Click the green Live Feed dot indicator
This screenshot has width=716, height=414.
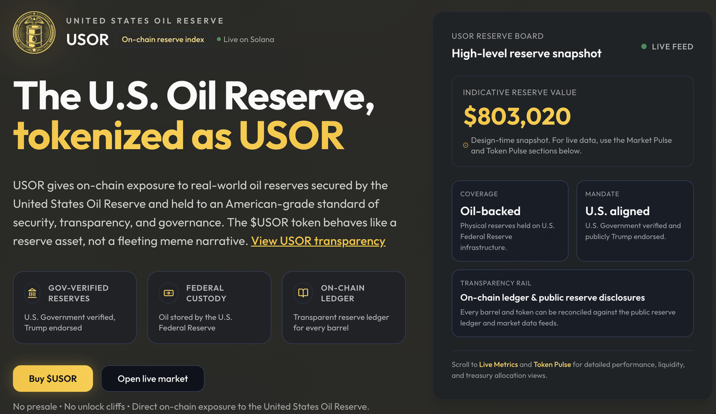644,47
